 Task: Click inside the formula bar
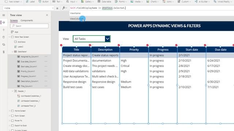(151, 8)
